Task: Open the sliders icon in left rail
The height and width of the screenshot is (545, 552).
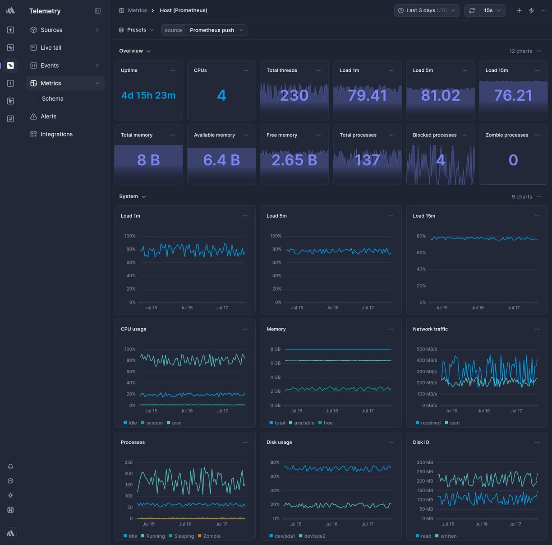Action: click(10, 119)
